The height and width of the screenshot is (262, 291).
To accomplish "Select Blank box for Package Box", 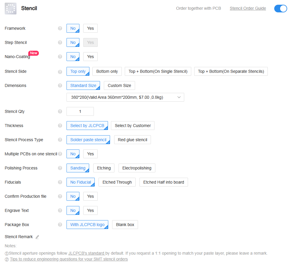I will pyautogui.click(x=125, y=225).
